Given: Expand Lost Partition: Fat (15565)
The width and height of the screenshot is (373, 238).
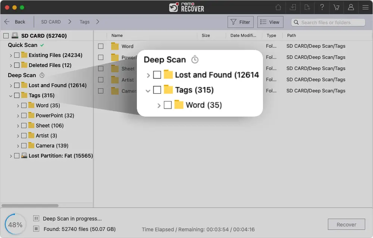Looking at the screenshot, I should click(11, 156).
